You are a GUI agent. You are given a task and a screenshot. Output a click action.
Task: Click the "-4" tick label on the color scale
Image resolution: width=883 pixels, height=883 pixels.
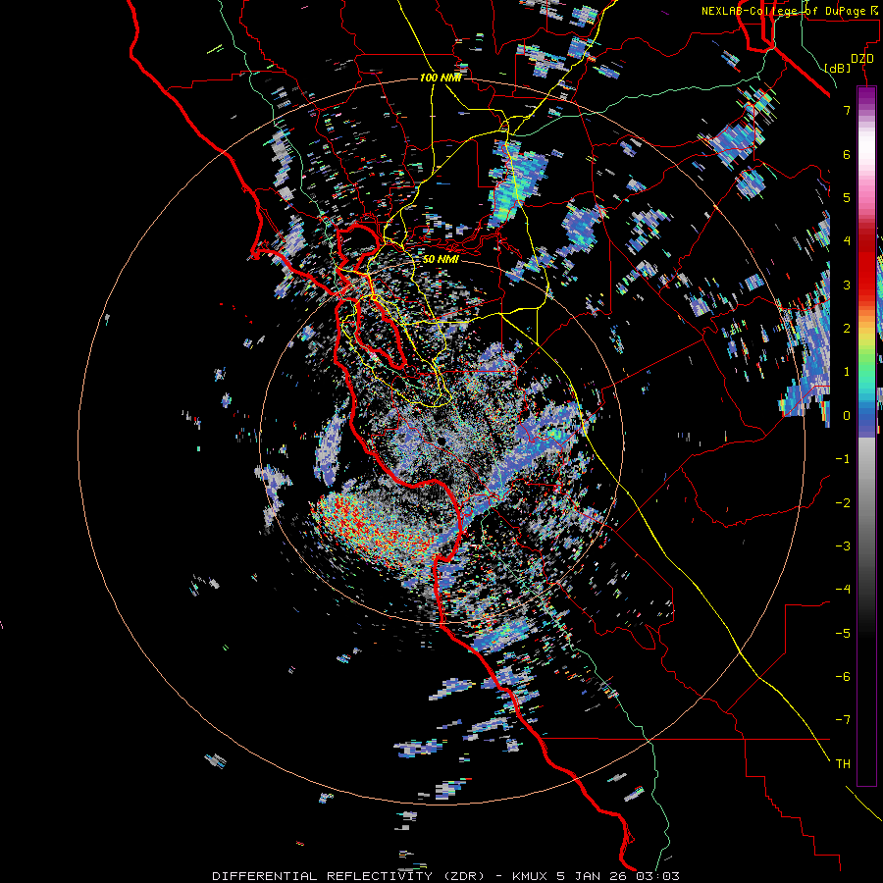point(843,590)
